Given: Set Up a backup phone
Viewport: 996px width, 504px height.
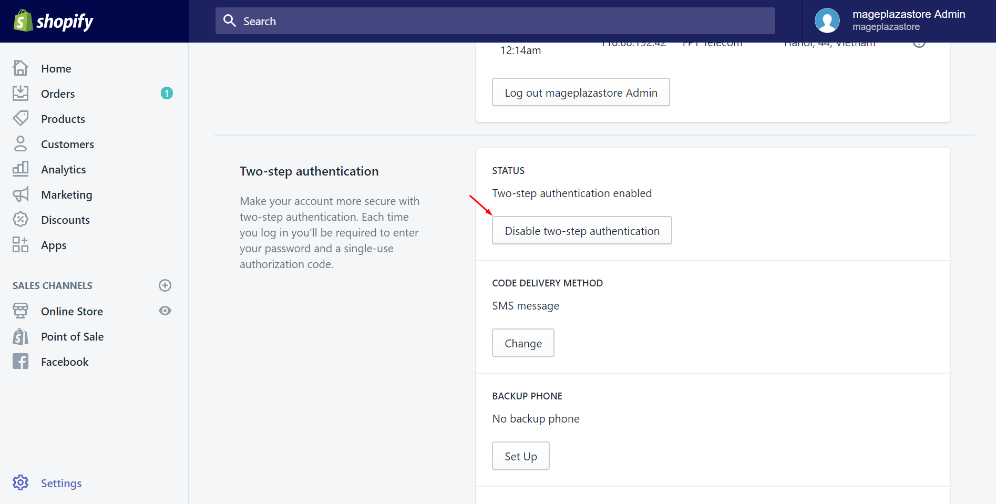Looking at the screenshot, I should pyautogui.click(x=521, y=456).
